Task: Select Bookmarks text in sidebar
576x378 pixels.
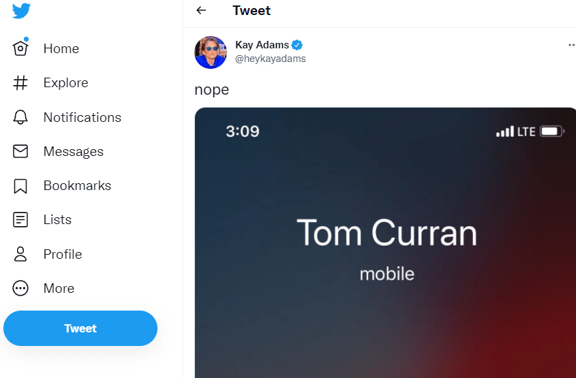Action: click(x=77, y=186)
